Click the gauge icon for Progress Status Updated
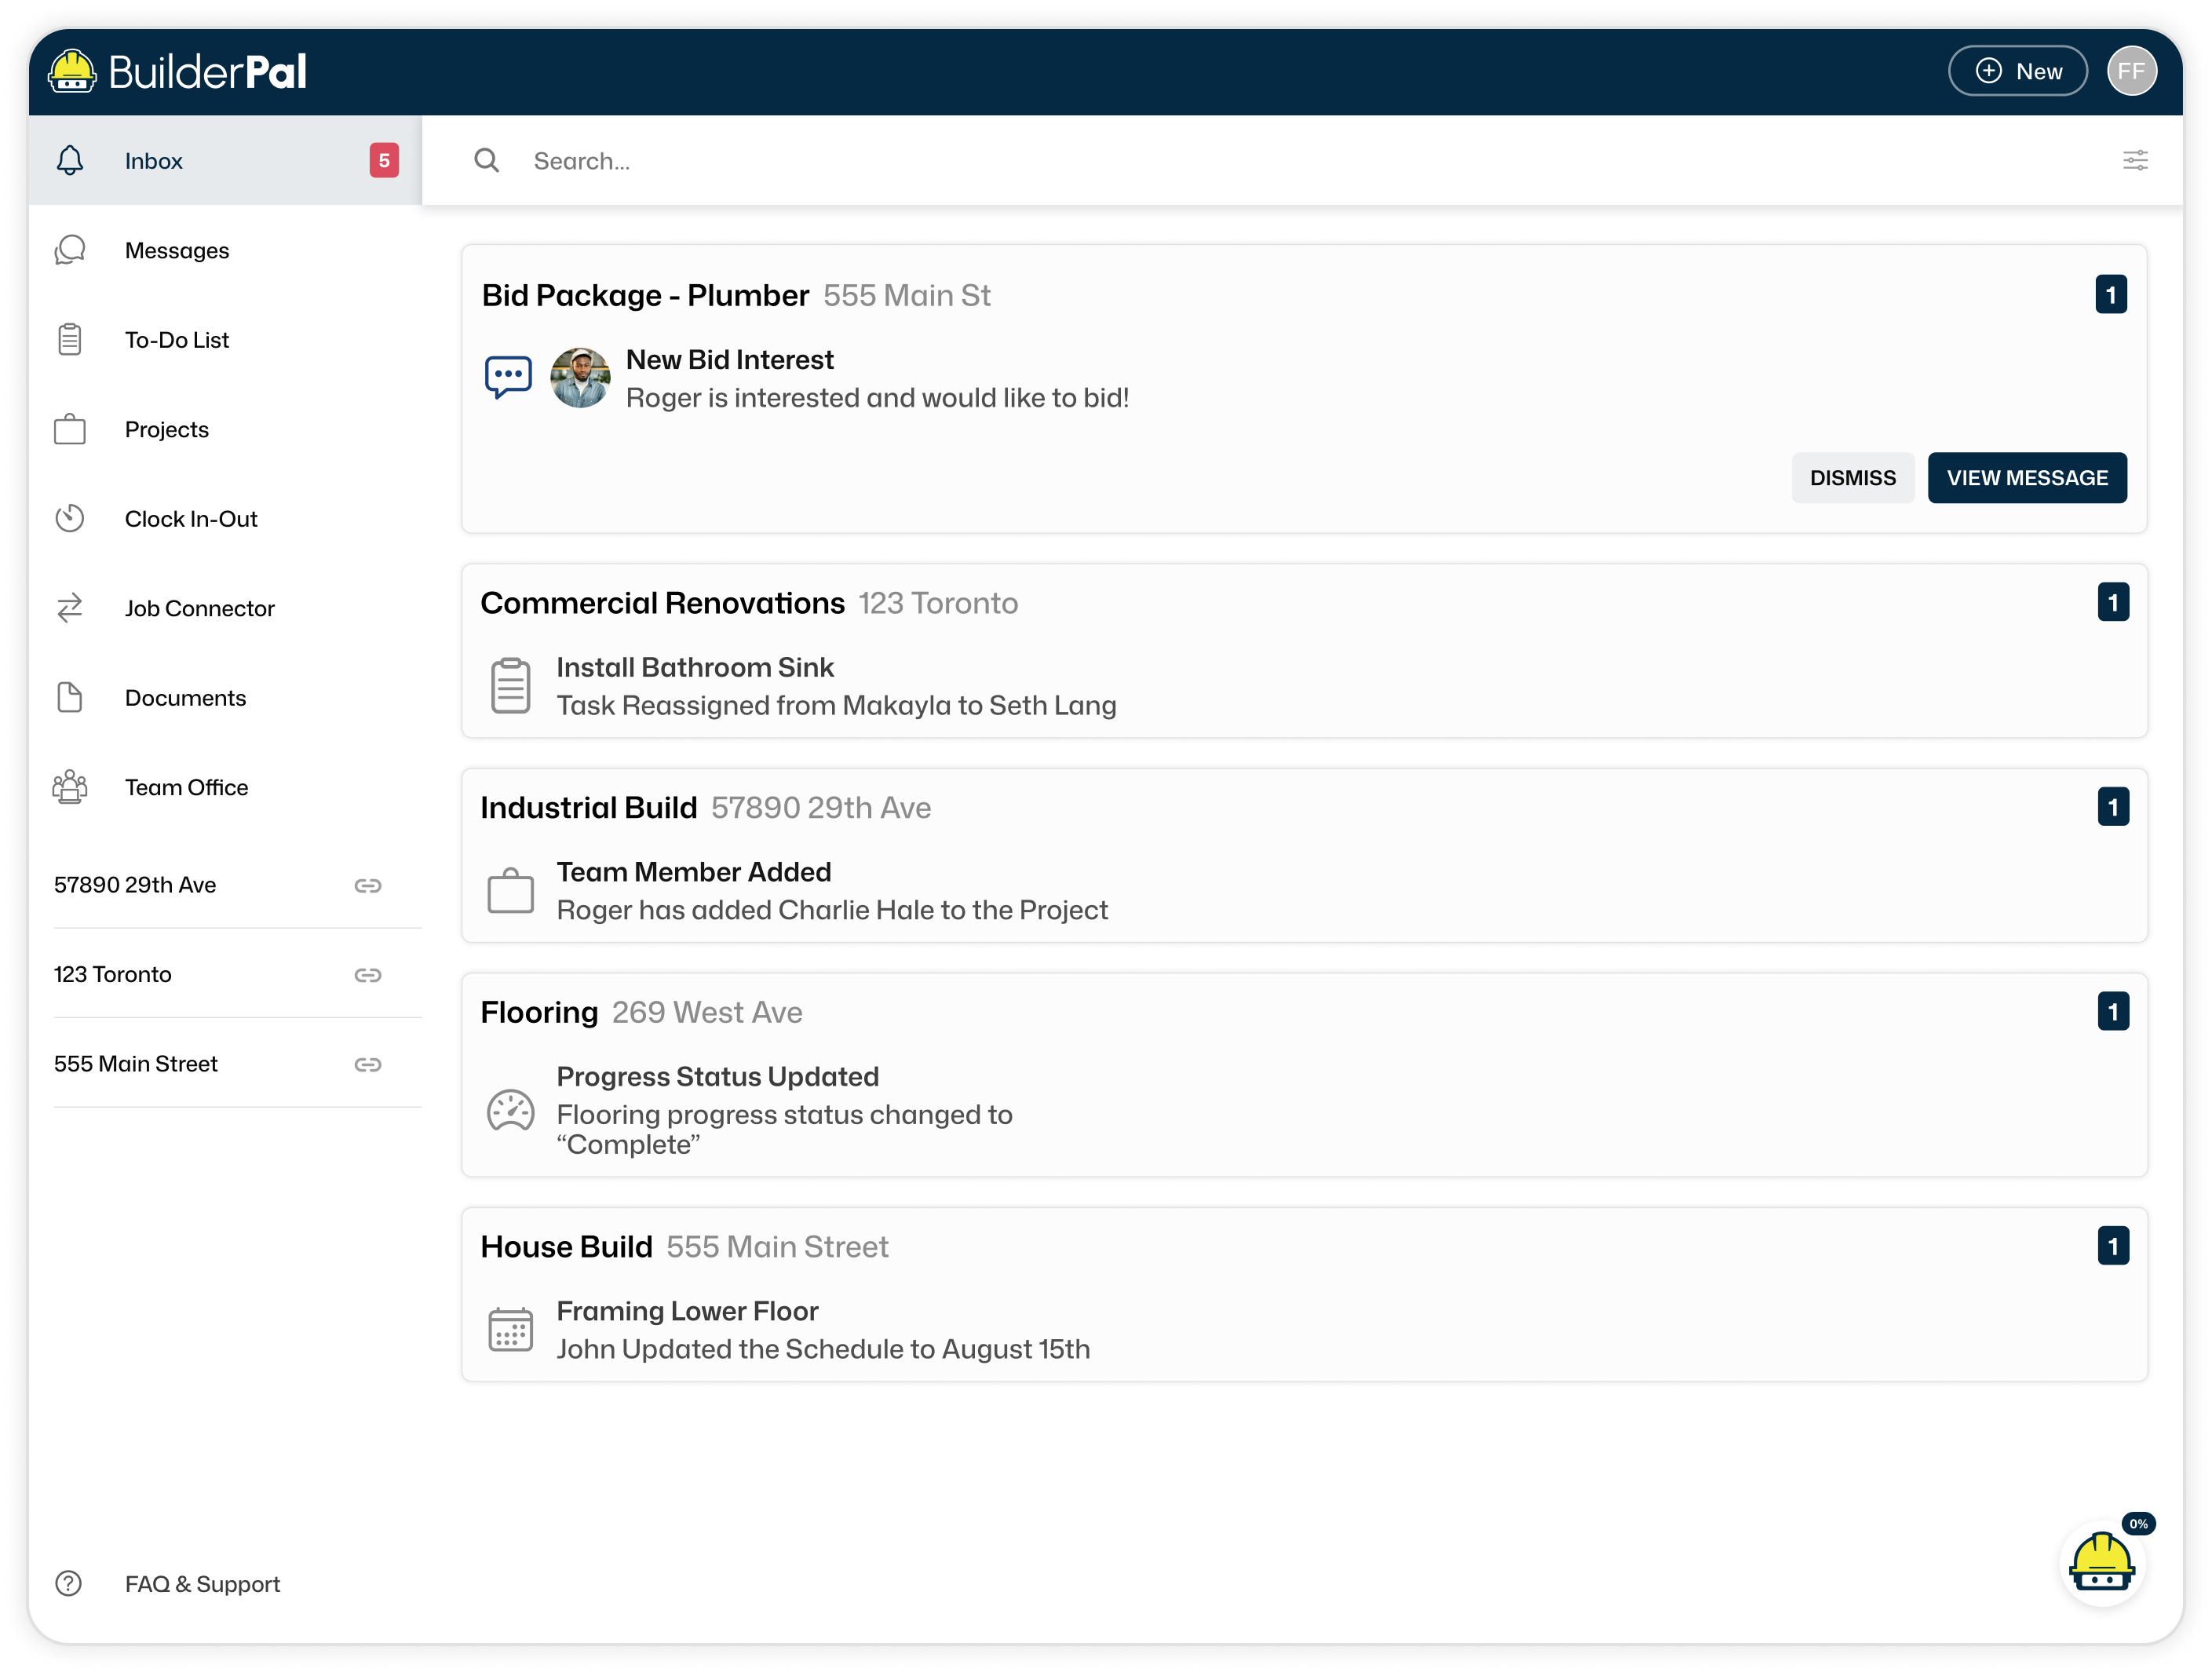The image size is (2212, 1672). tap(510, 1110)
